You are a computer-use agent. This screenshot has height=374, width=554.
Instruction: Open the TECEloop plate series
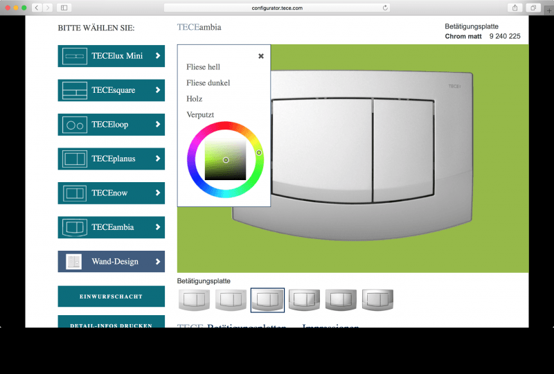coord(111,125)
